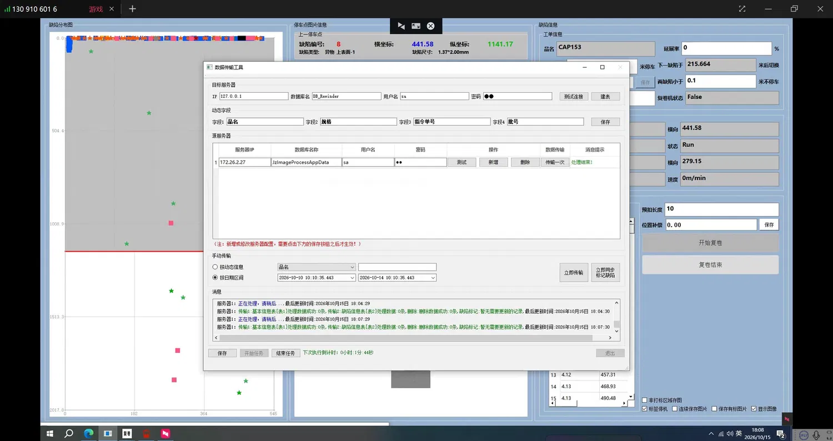Click the 测试连接 button
Screen dimensions: 833x441
574,96
